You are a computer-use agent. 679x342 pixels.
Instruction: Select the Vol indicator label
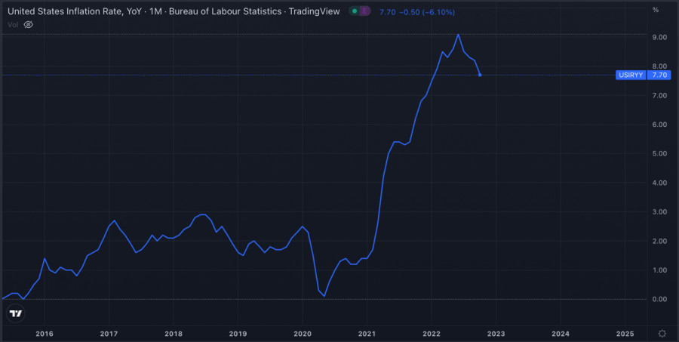click(11, 24)
